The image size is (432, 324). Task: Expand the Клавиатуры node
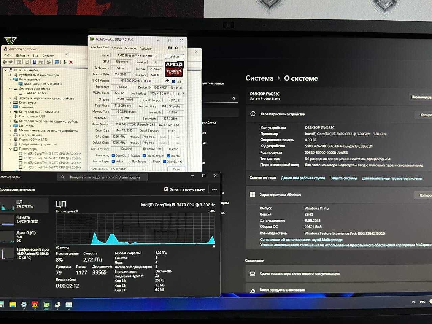[x=10, y=103]
